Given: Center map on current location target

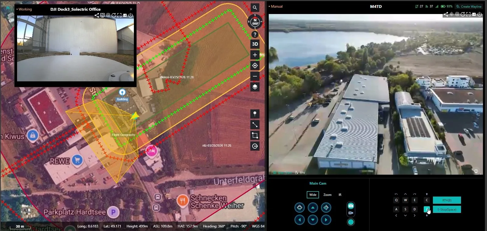Looking at the screenshot, I should click(x=255, y=65).
